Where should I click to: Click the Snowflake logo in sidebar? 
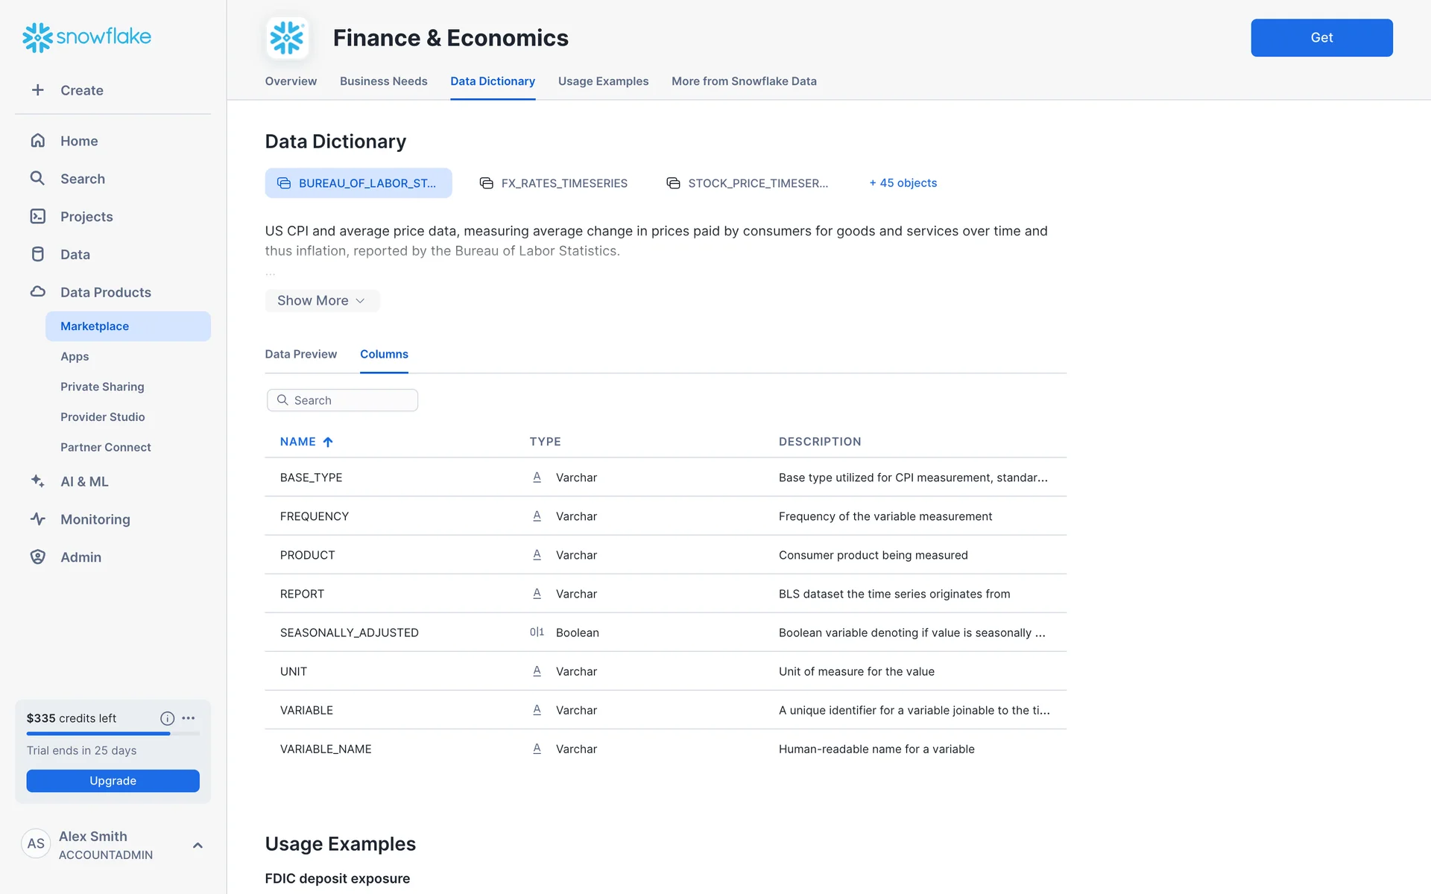(86, 37)
